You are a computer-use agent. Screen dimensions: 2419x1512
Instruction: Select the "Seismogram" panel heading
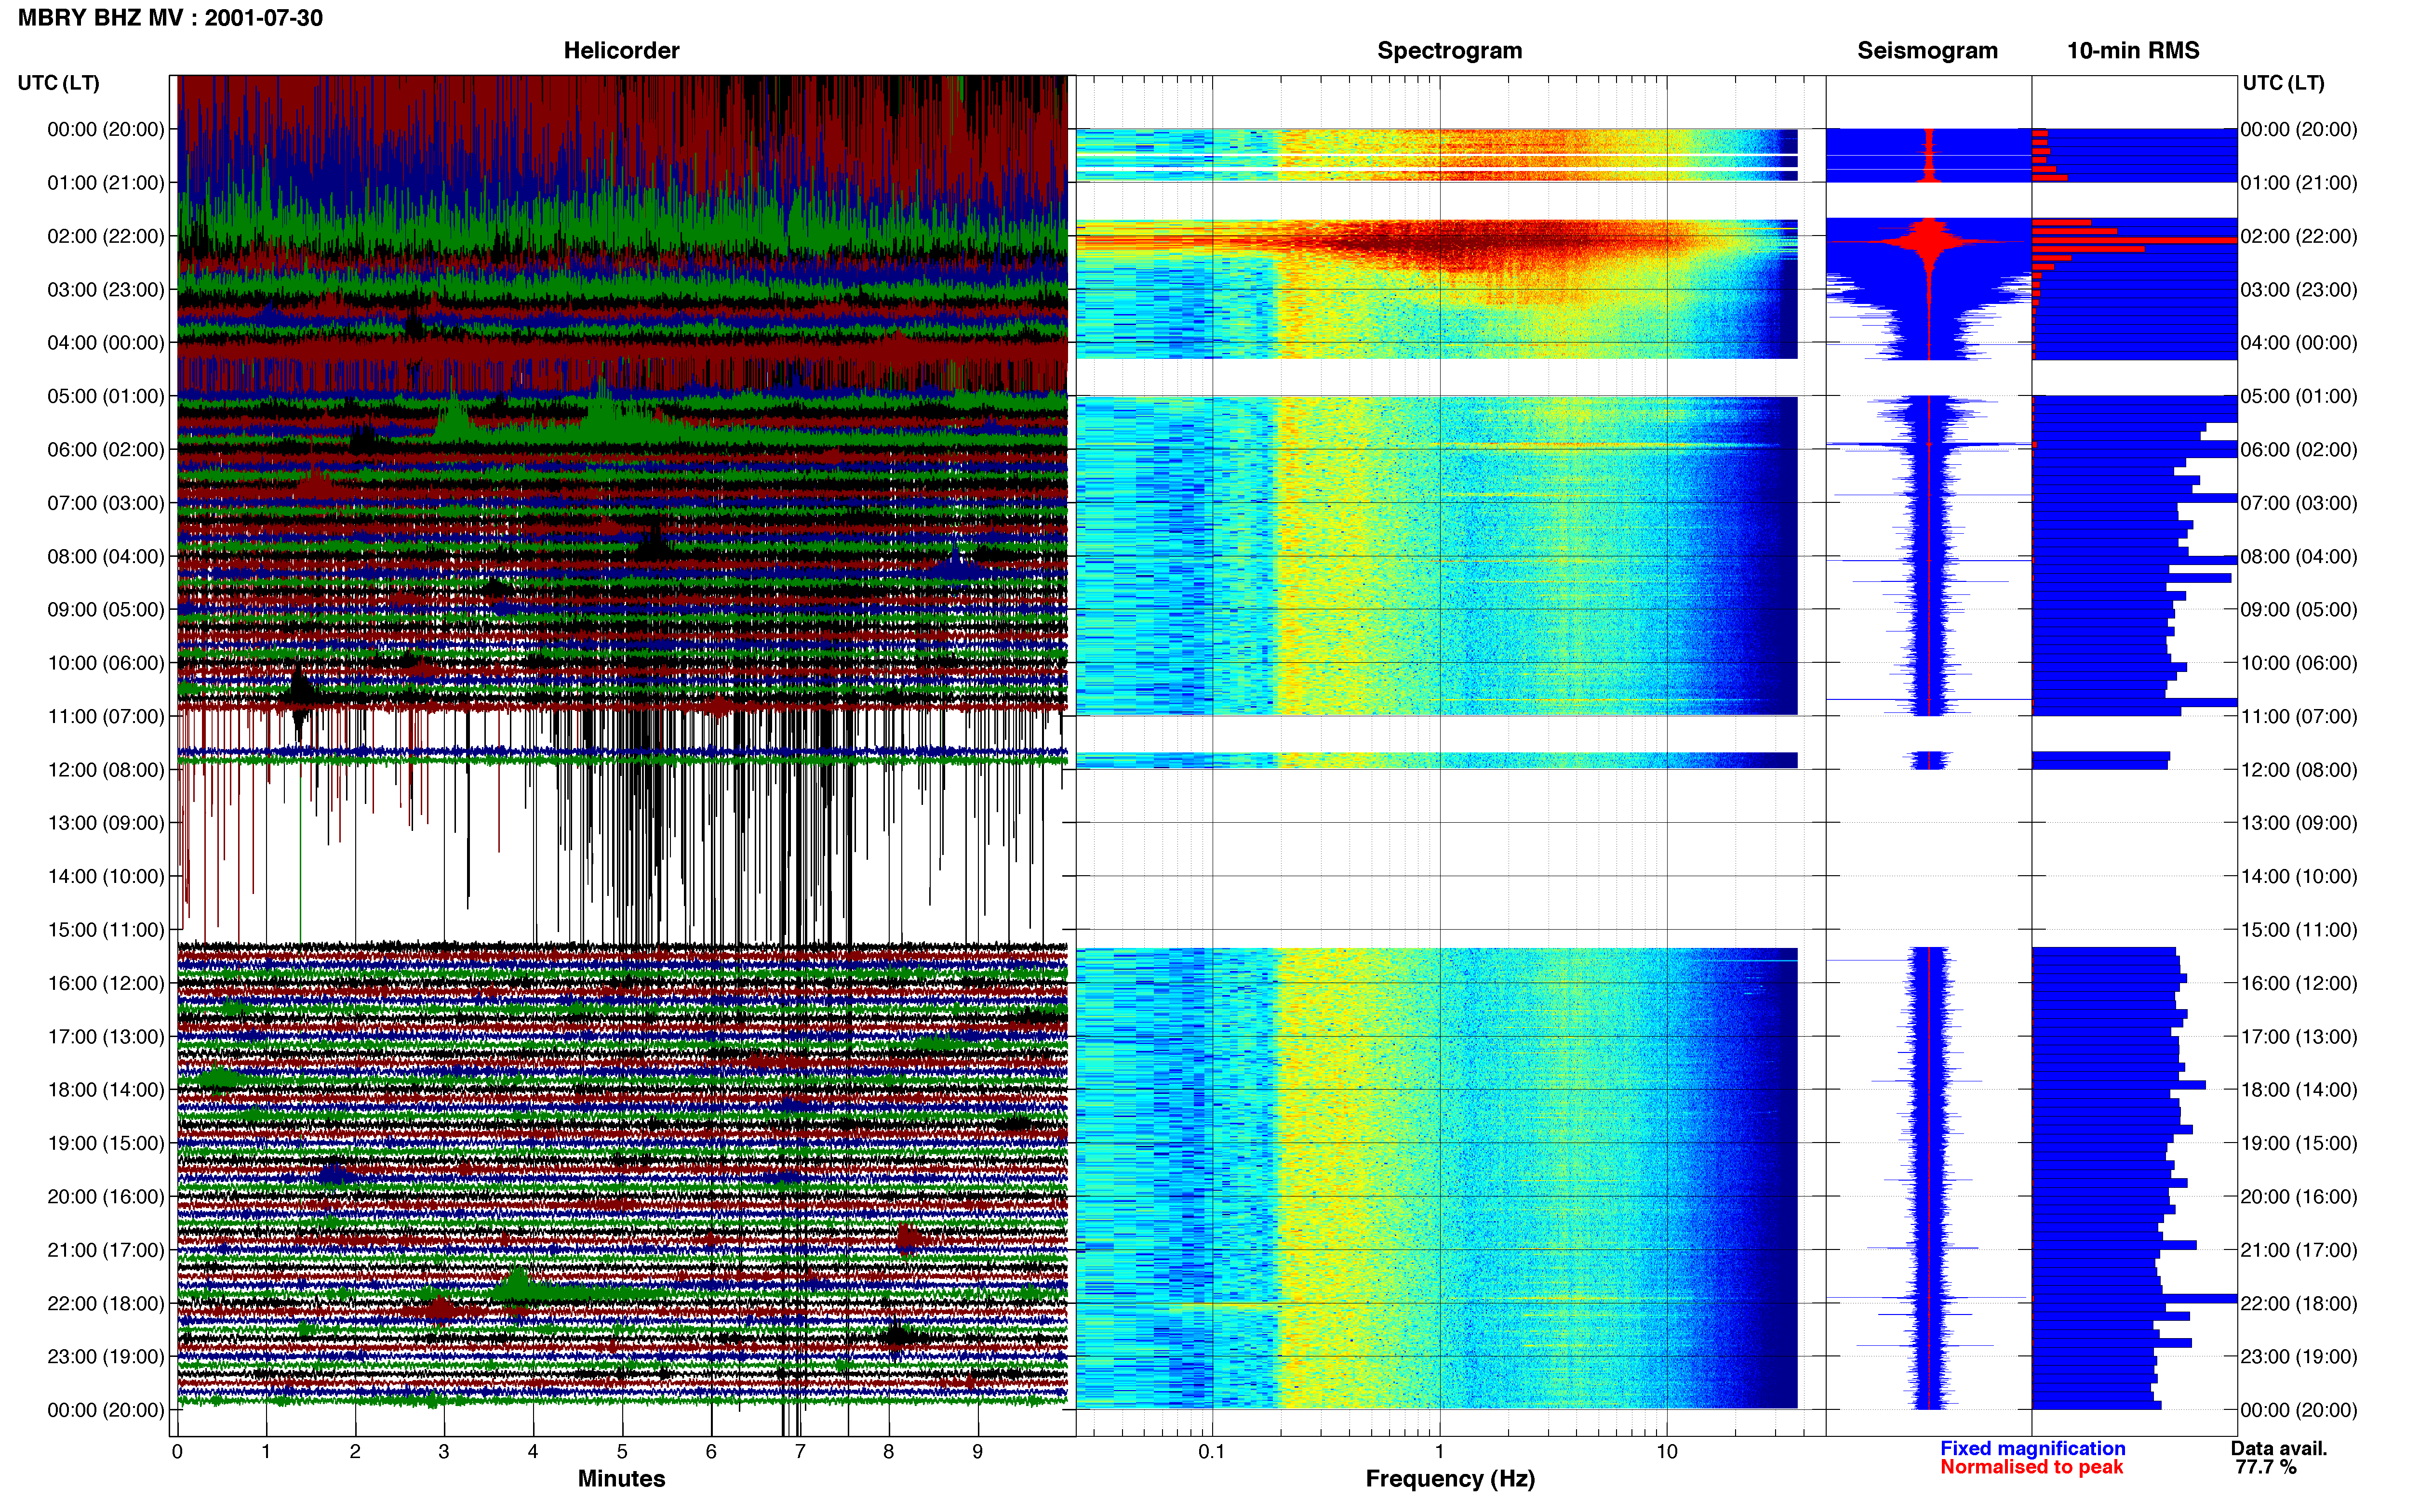coord(1927,50)
